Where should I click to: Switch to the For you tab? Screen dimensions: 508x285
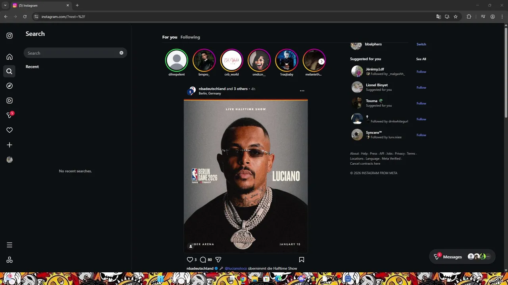point(170,37)
